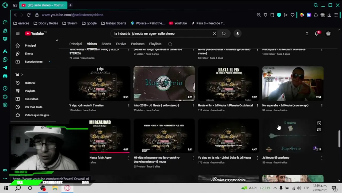The height and width of the screenshot is (193, 342).
Task: Go to Suscripciones in sidebar
Action: (x=33, y=62)
